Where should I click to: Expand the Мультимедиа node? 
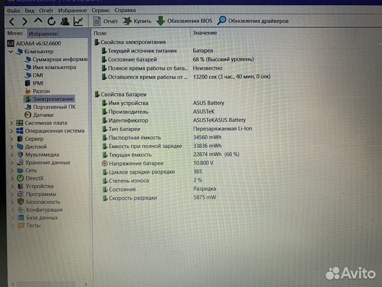pyautogui.click(x=12, y=155)
